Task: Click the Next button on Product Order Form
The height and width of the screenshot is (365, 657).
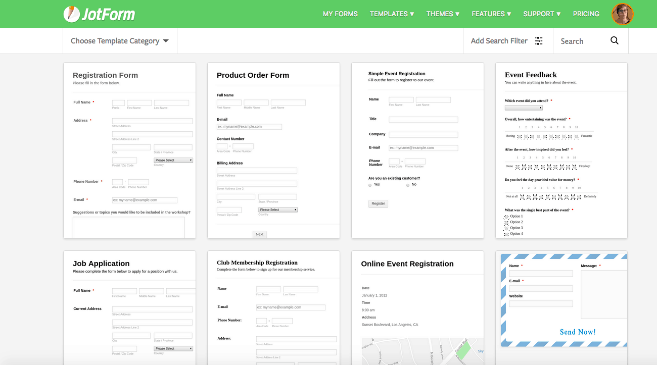Action: click(259, 234)
